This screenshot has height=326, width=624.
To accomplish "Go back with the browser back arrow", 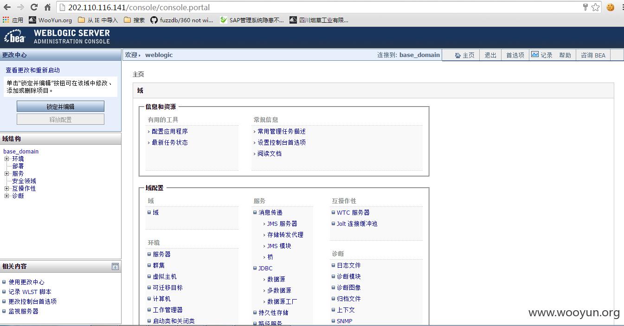I will [x=7, y=7].
